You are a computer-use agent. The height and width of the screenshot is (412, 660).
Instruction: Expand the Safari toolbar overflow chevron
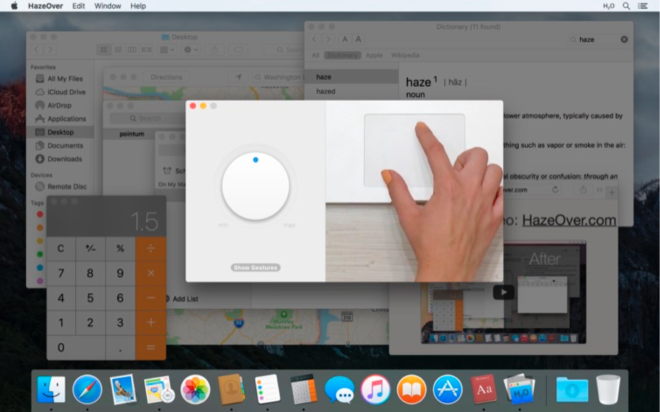click(599, 190)
